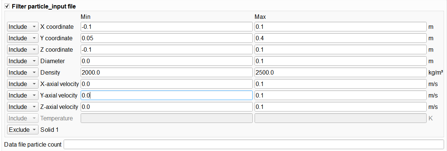Click the Diameter Max input field

point(340,61)
